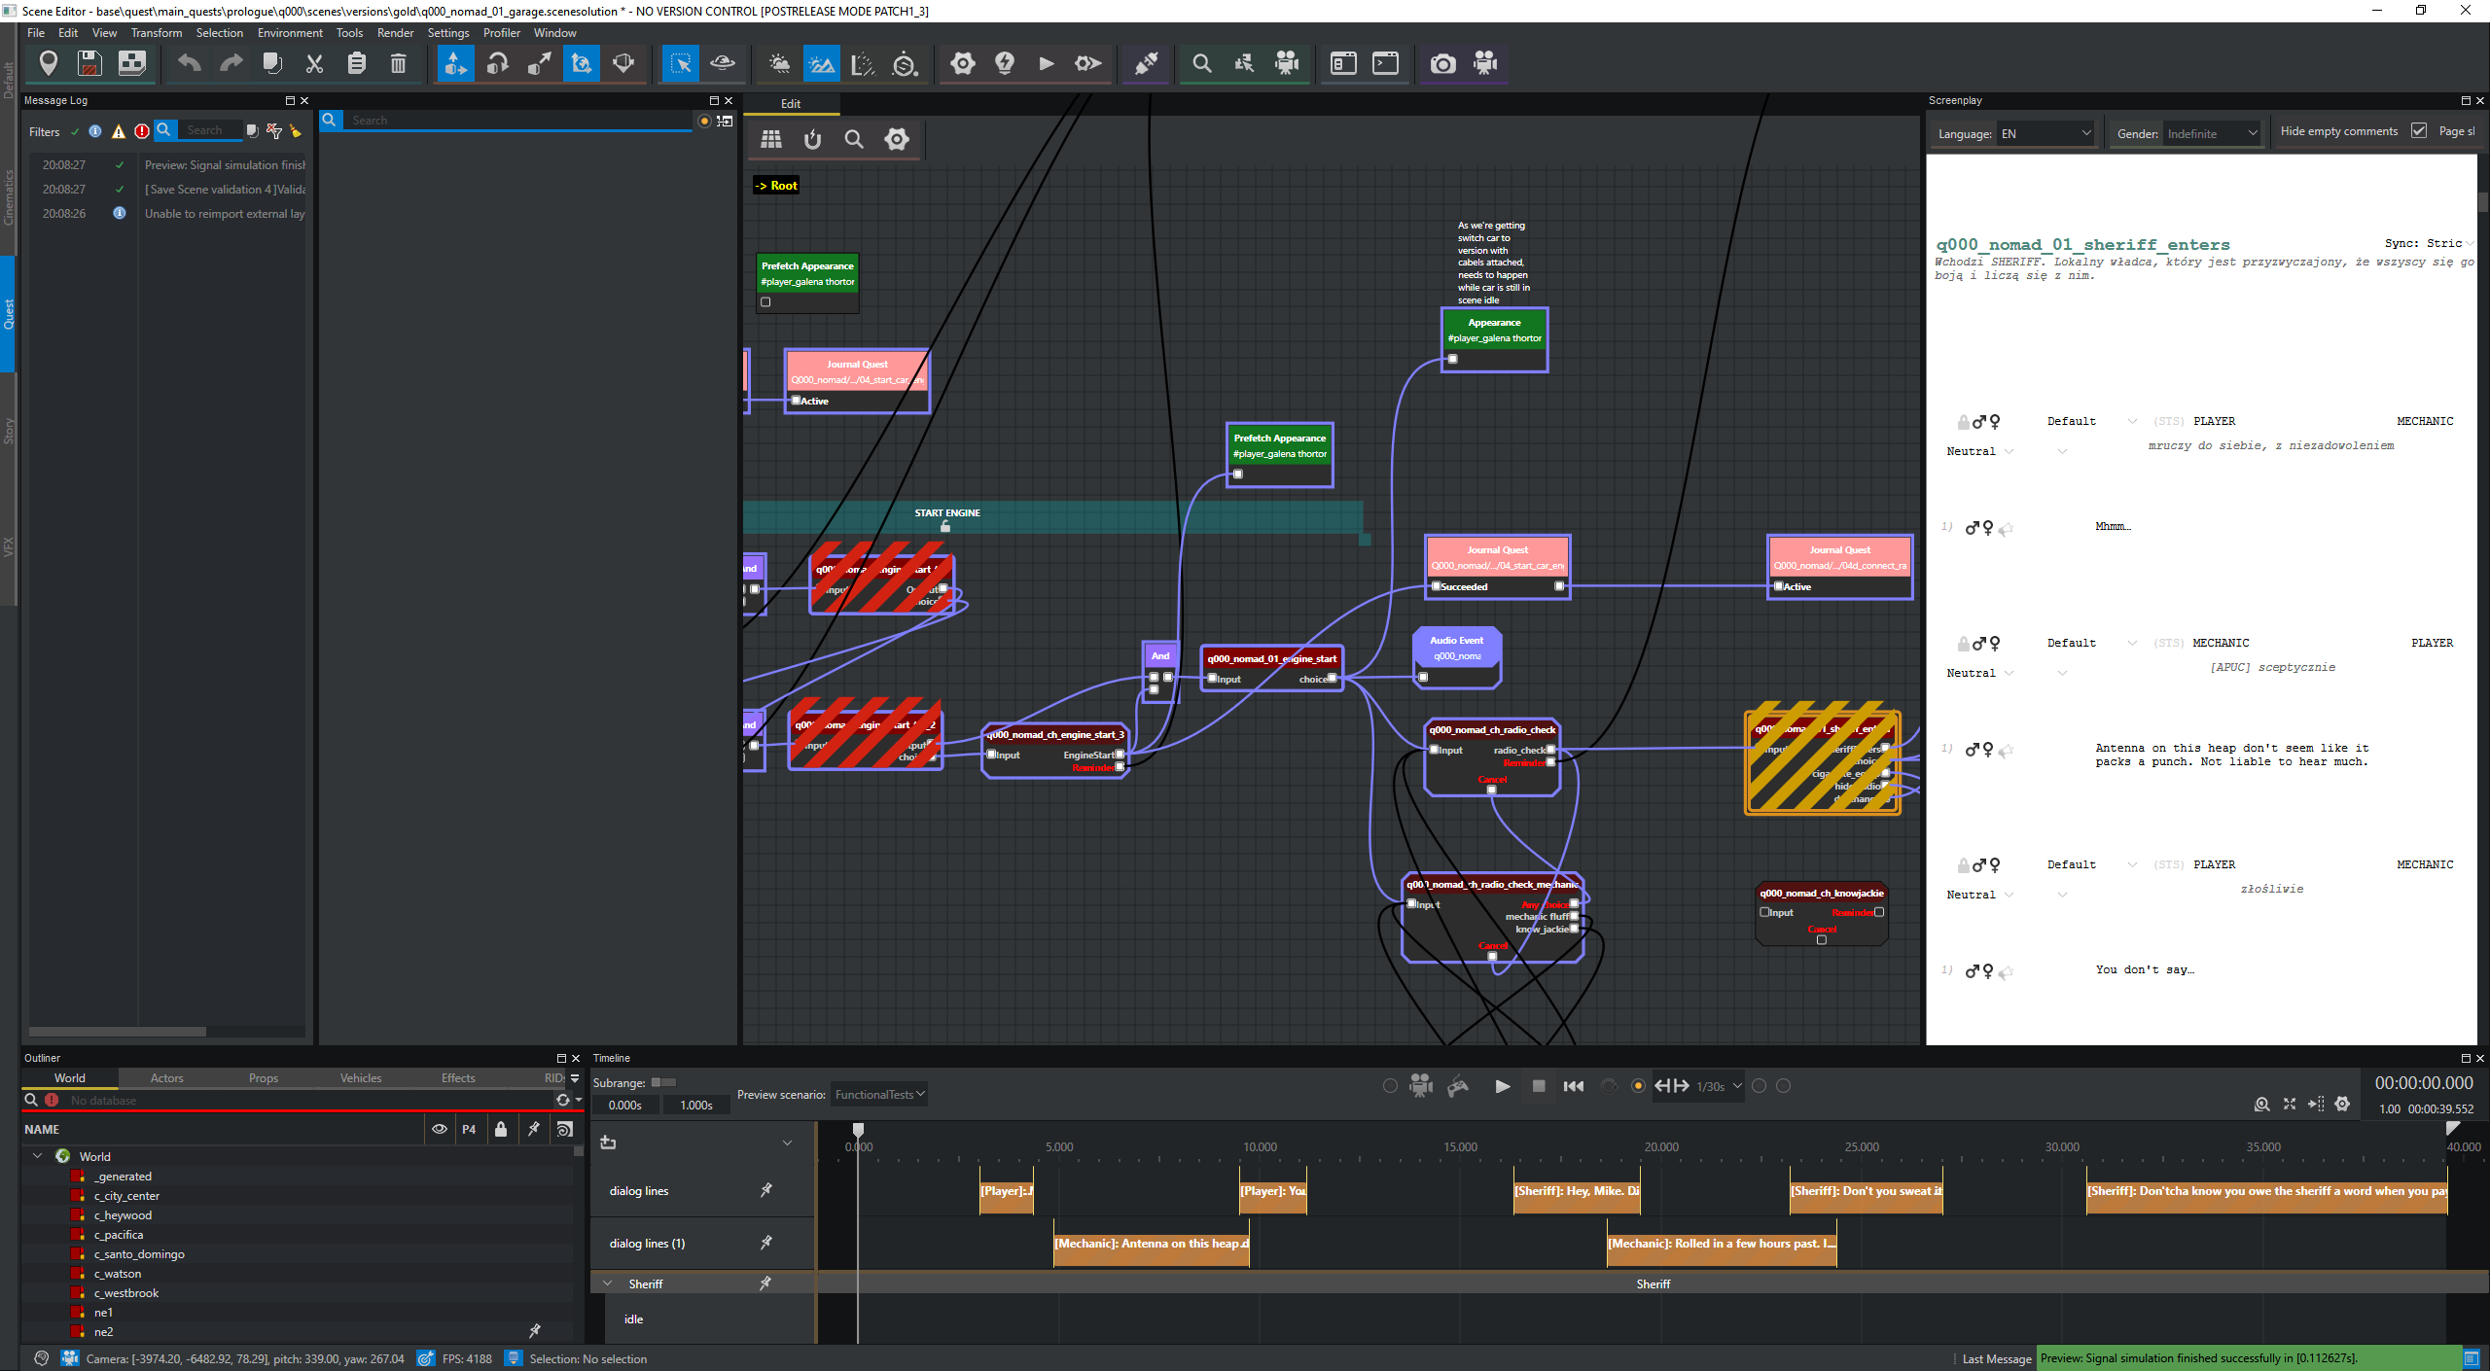This screenshot has width=2490, height=1371.
Task: Switch to the Actors tab in Outliner
Action: pos(166,1078)
